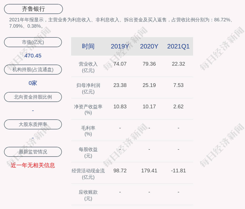Select the 每股收益(元) row label

pyautogui.click(x=88, y=153)
